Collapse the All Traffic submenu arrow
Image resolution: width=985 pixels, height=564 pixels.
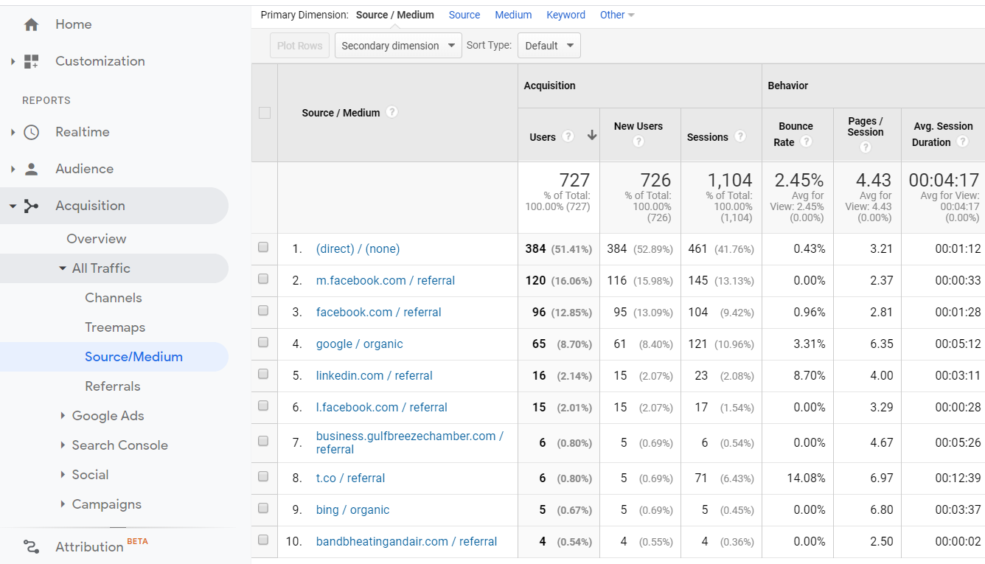tap(63, 268)
